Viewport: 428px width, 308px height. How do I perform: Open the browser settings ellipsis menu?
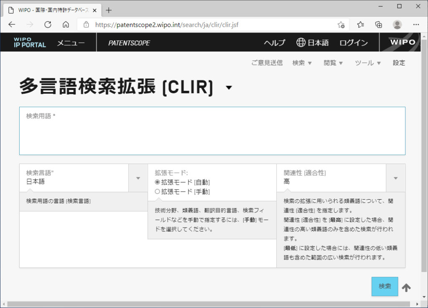click(x=416, y=25)
